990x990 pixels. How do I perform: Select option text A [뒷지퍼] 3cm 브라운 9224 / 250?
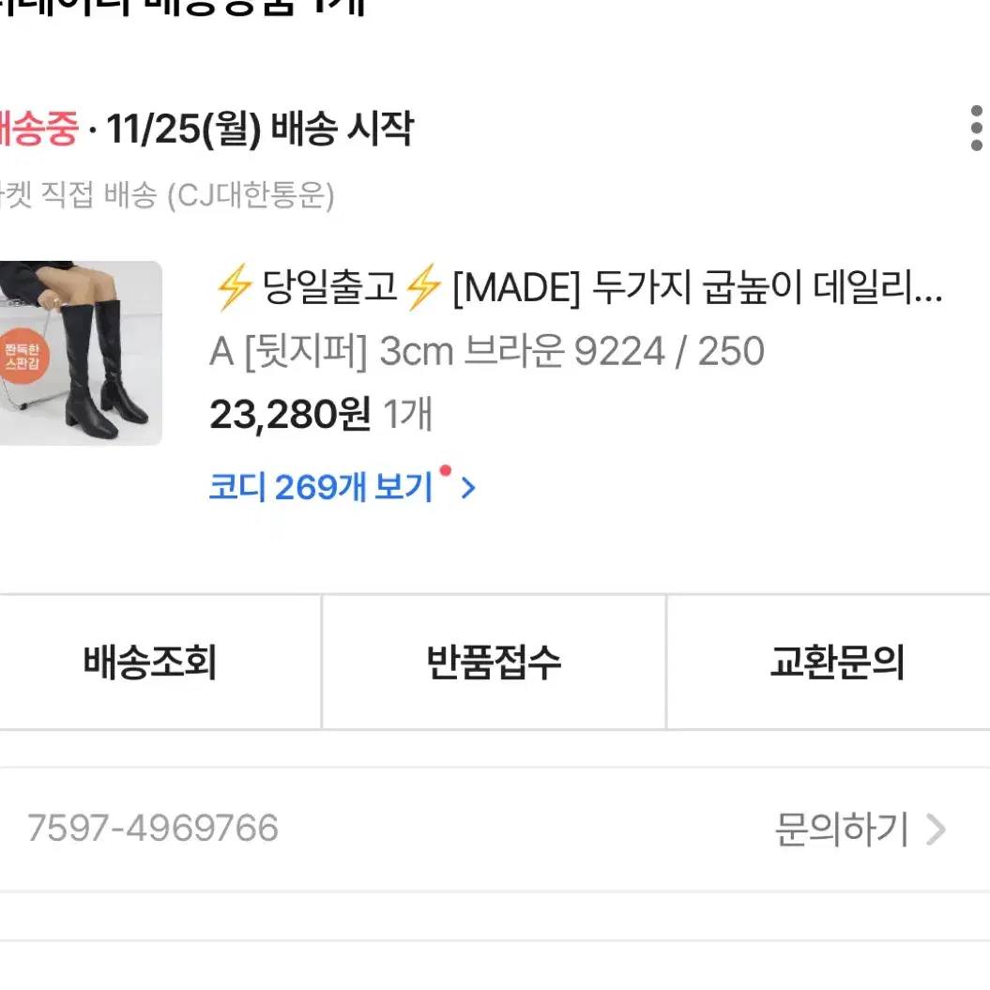coord(487,351)
